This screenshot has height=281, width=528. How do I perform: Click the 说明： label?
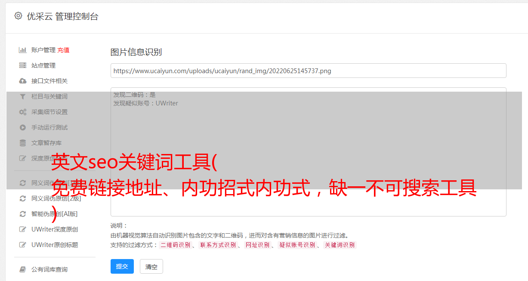click(x=119, y=225)
